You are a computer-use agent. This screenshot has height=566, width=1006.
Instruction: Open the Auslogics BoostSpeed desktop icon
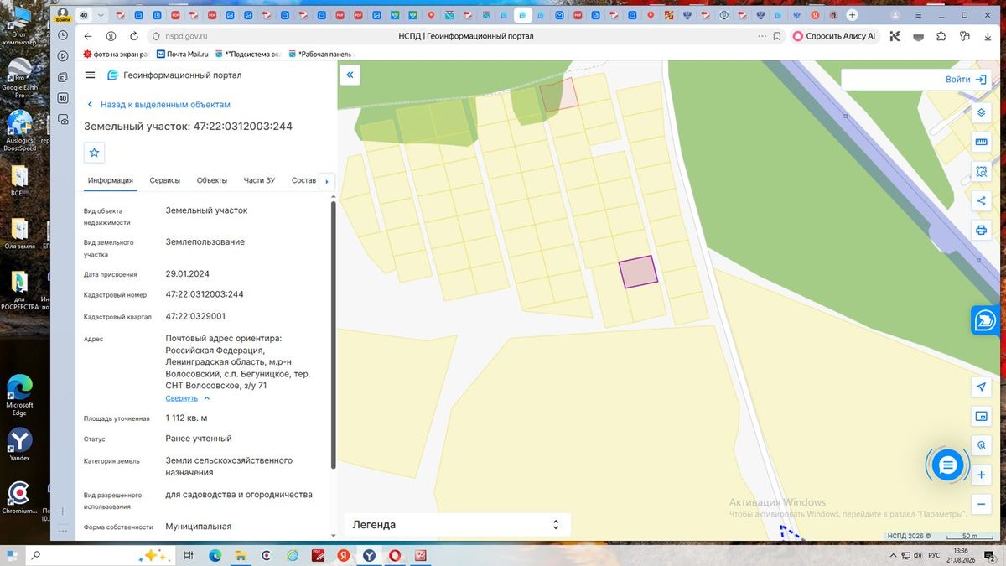click(x=19, y=130)
